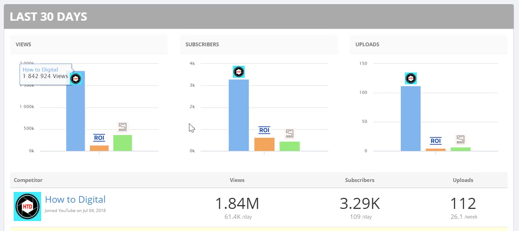Click the ROI logo in Uploads chart
Viewport: 519px width, 231px height.
pyautogui.click(x=436, y=141)
